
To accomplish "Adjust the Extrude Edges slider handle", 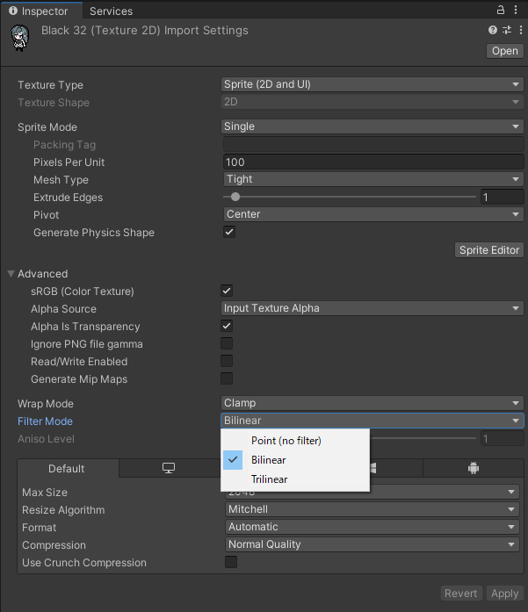I will pos(235,197).
